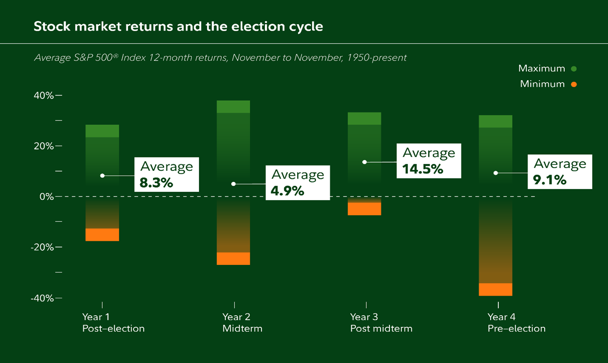Image resolution: width=608 pixels, height=363 pixels.
Task: Click Year 1 maximum green bar cap
Action: point(102,131)
